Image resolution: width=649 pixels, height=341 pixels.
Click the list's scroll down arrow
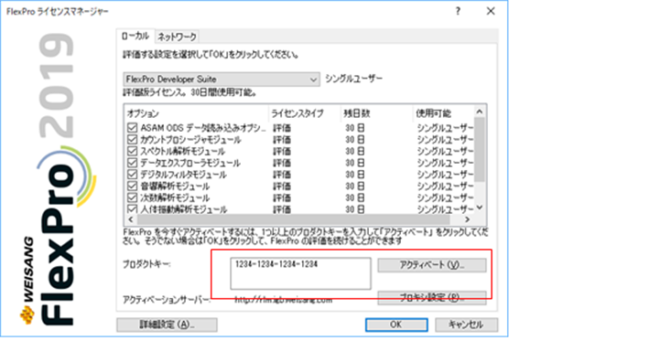pyautogui.click(x=480, y=208)
